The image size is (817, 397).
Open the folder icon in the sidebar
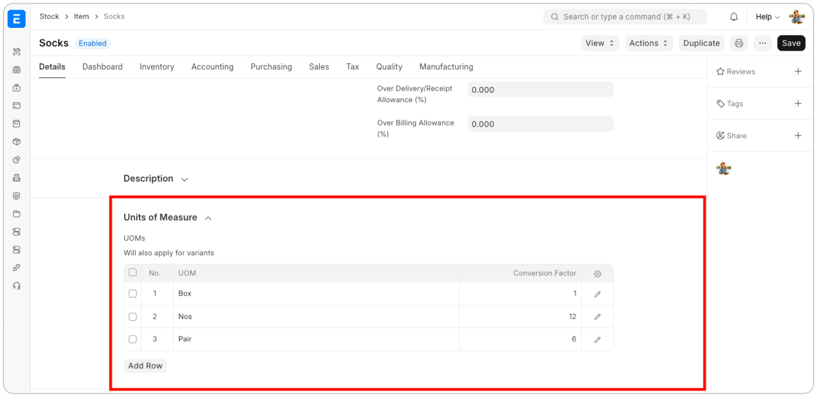tap(17, 214)
